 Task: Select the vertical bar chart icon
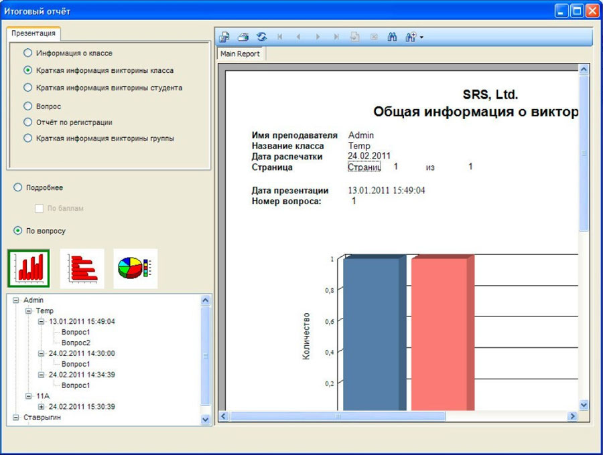click(x=28, y=268)
